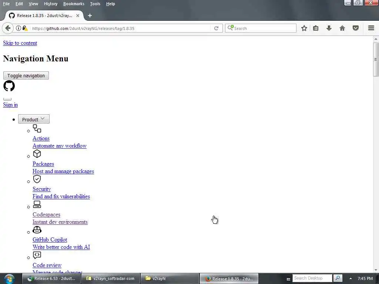Click the Code review bubble icon
Viewport: 379px width, 284px height.
click(x=37, y=255)
